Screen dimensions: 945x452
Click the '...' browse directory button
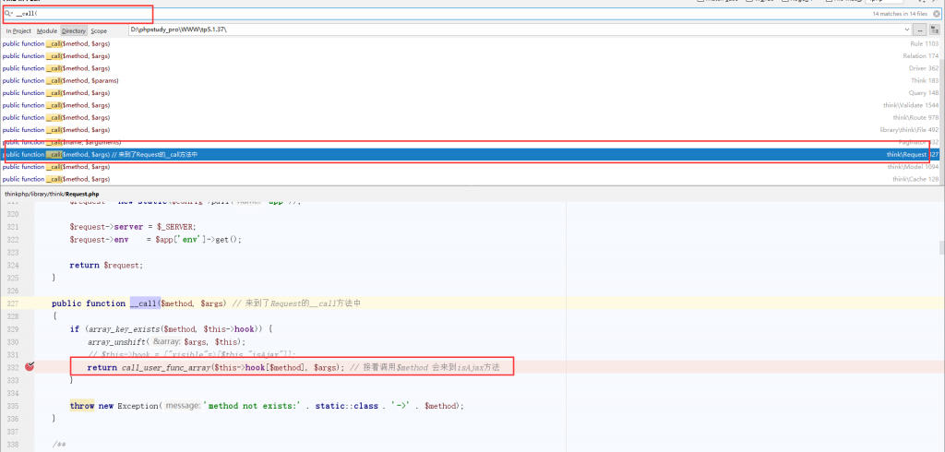pos(920,30)
